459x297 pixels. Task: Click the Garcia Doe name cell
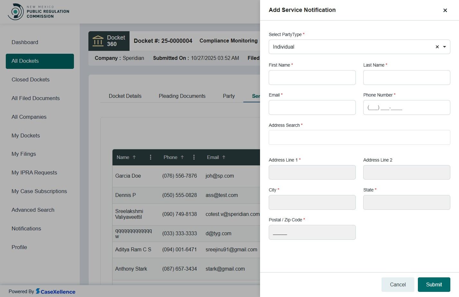[128, 176]
